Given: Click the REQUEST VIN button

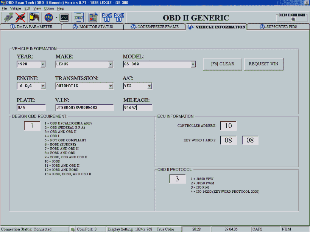Looking at the screenshot, I should tap(263, 64).
